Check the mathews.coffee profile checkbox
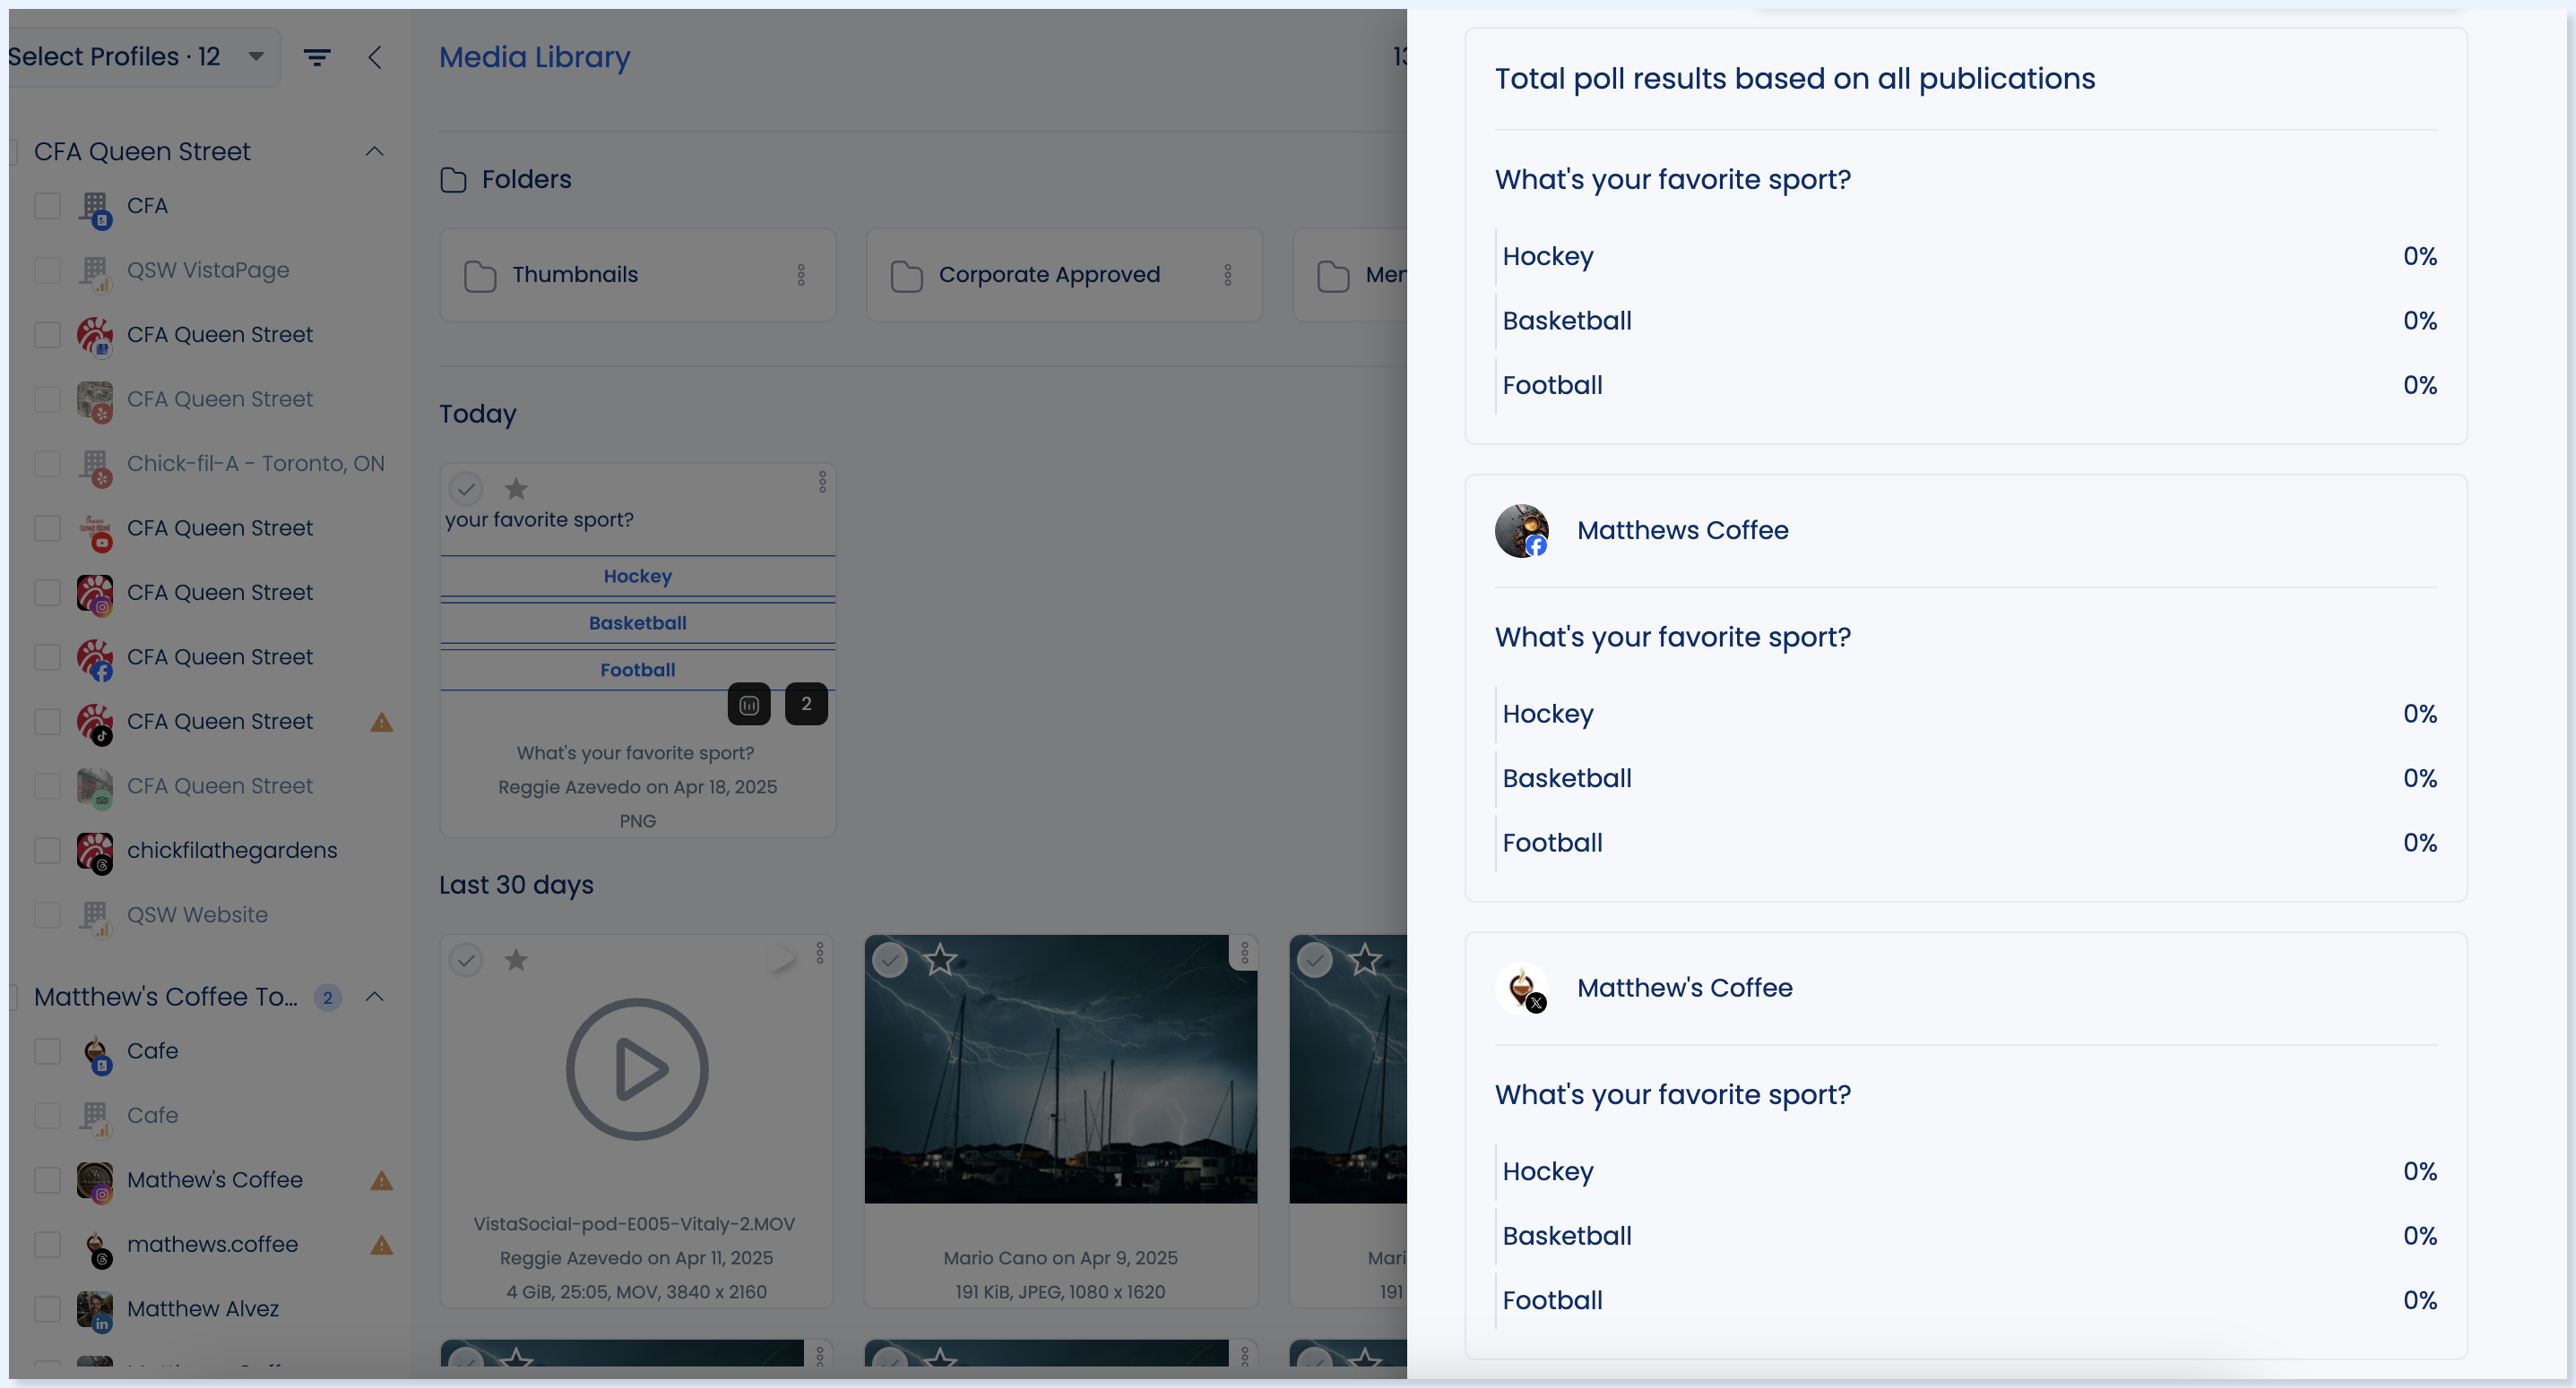The width and height of the screenshot is (2576, 1388). pos(47,1245)
